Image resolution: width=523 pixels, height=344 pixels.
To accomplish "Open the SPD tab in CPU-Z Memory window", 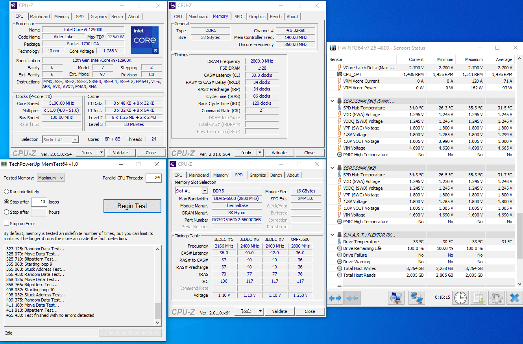I will pos(238,17).
